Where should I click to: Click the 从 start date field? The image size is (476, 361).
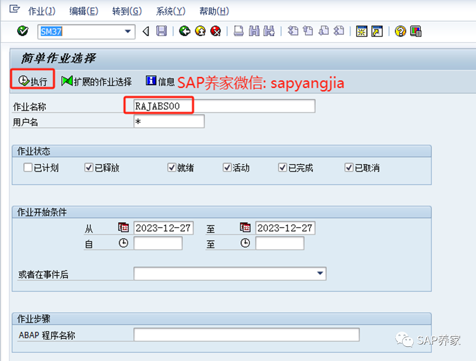point(163,228)
